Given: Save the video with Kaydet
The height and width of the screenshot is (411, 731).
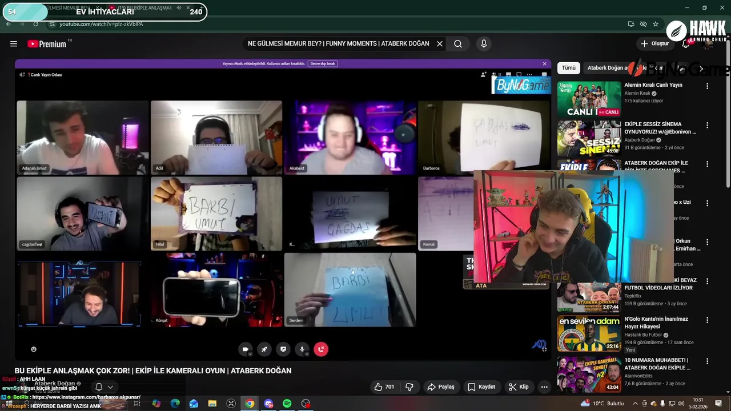Looking at the screenshot, I should [x=481, y=387].
